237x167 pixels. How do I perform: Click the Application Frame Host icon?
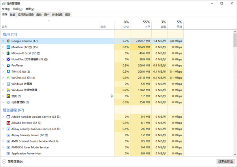point(8,154)
